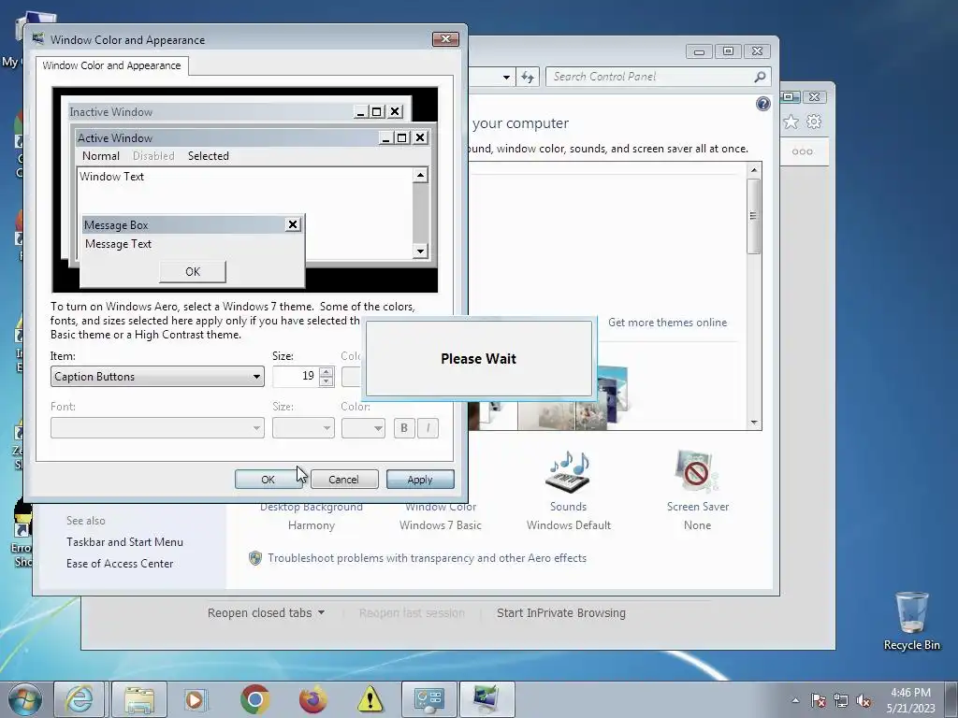Click the search magnifier in Control Panel
The width and height of the screenshot is (958, 718).
(x=760, y=77)
